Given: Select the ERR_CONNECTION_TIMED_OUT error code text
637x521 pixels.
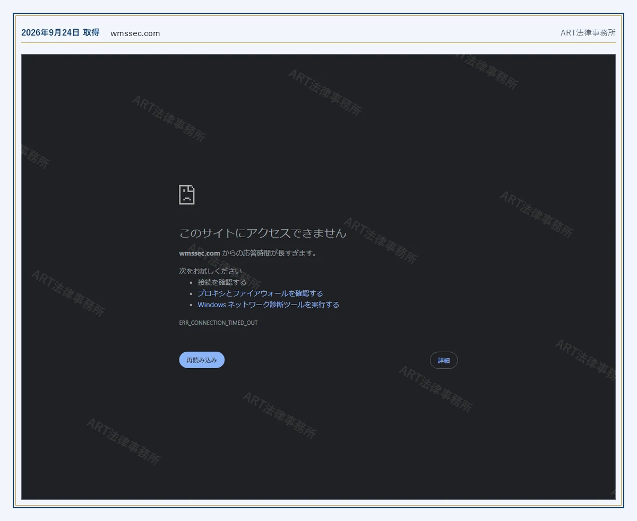Looking at the screenshot, I should click(x=219, y=323).
